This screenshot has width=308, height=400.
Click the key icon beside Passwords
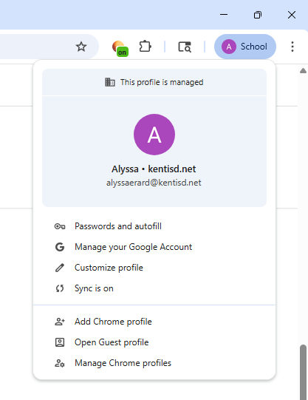tap(60, 226)
